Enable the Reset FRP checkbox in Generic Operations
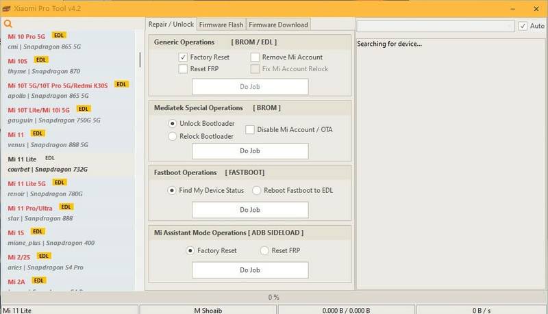The image size is (548, 314). [x=183, y=68]
